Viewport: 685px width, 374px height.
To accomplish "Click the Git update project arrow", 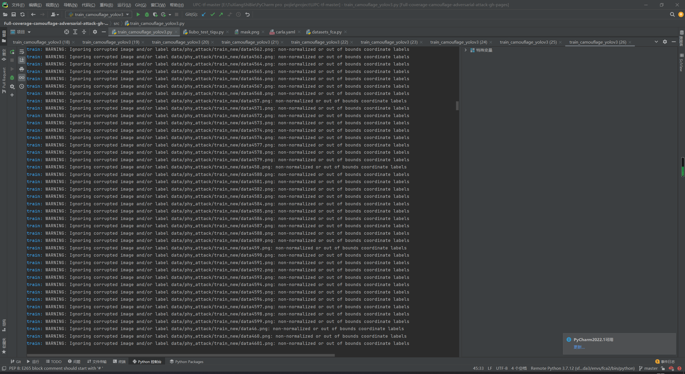I will [x=204, y=14].
